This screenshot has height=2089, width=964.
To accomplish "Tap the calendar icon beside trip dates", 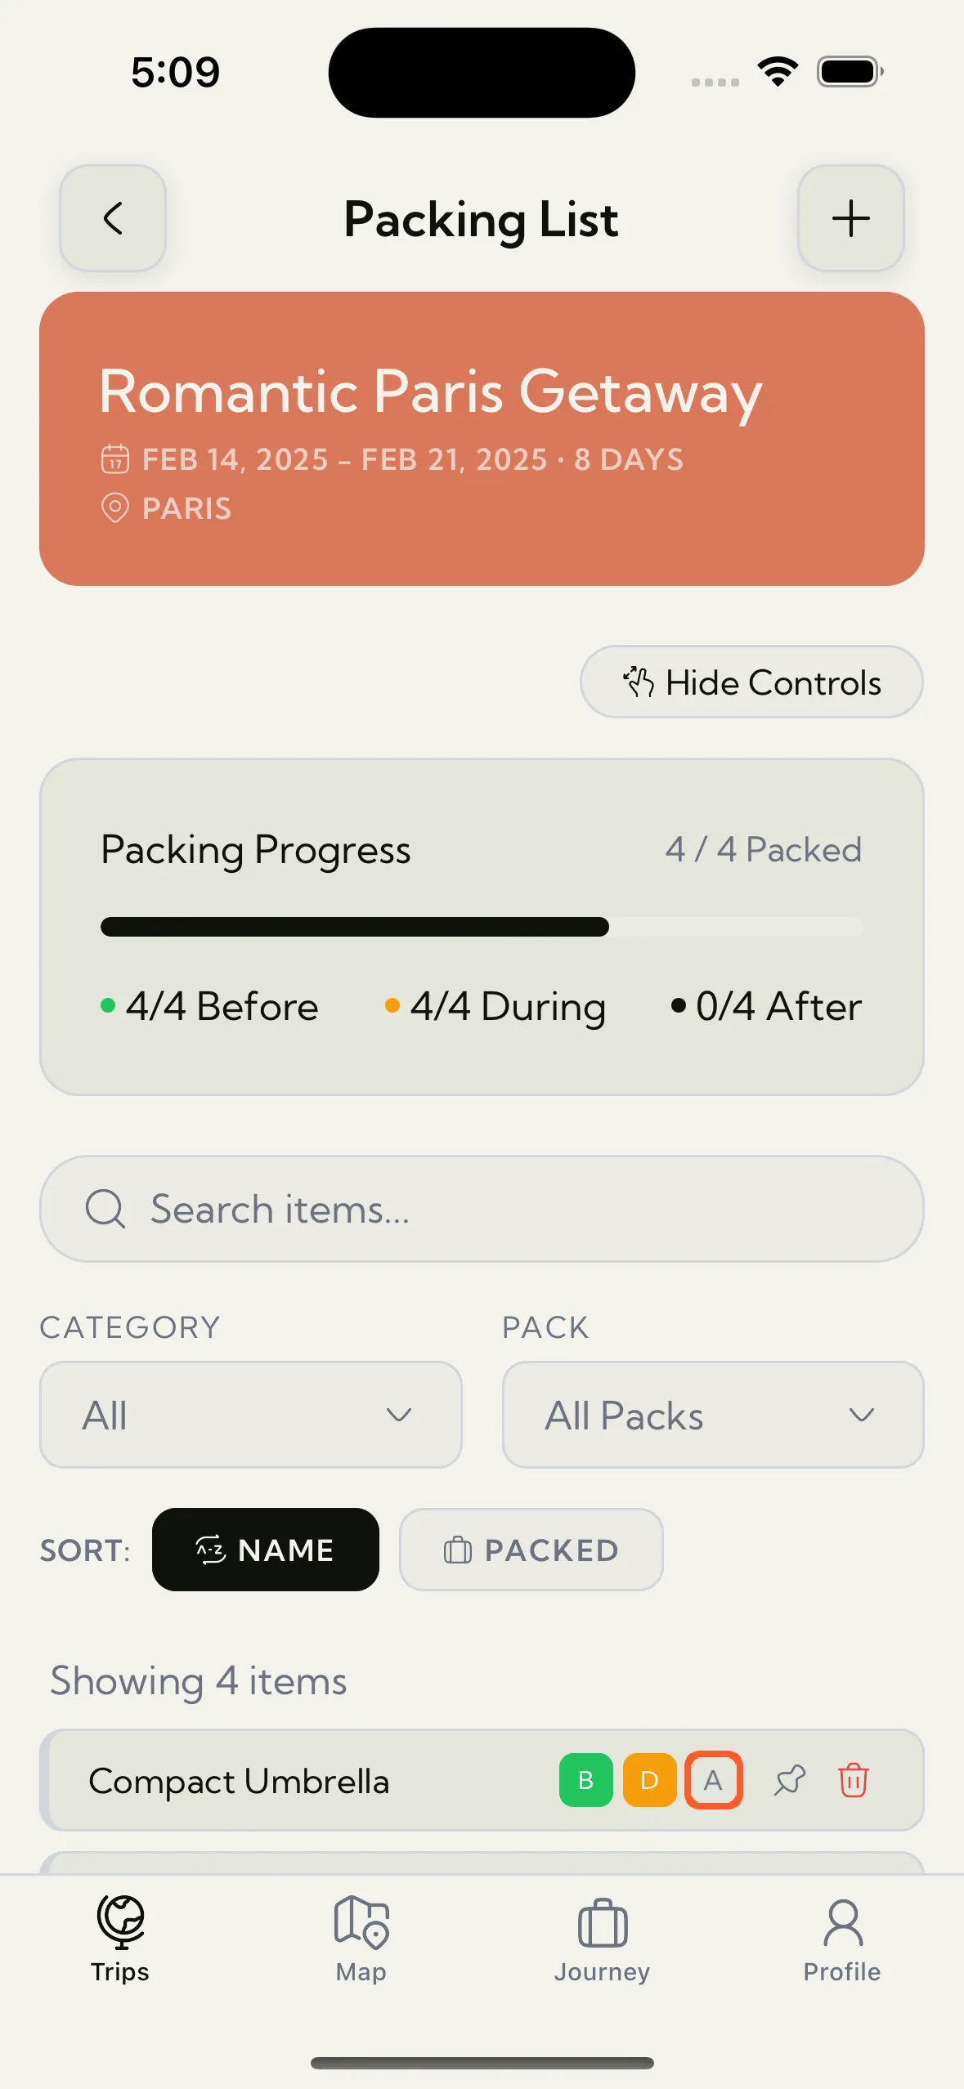I will pyautogui.click(x=115, y=459).
